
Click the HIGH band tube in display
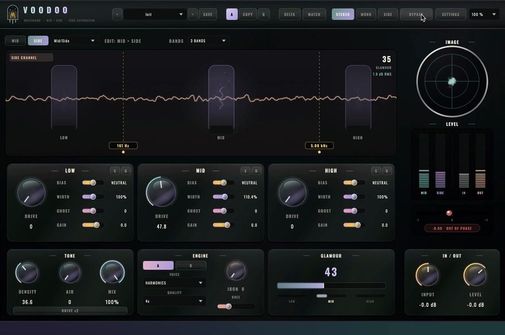point(358,97)
